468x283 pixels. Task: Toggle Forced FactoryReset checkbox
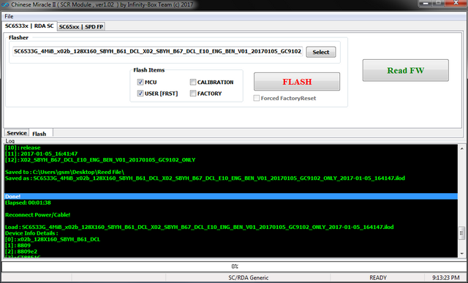point(257,98)
